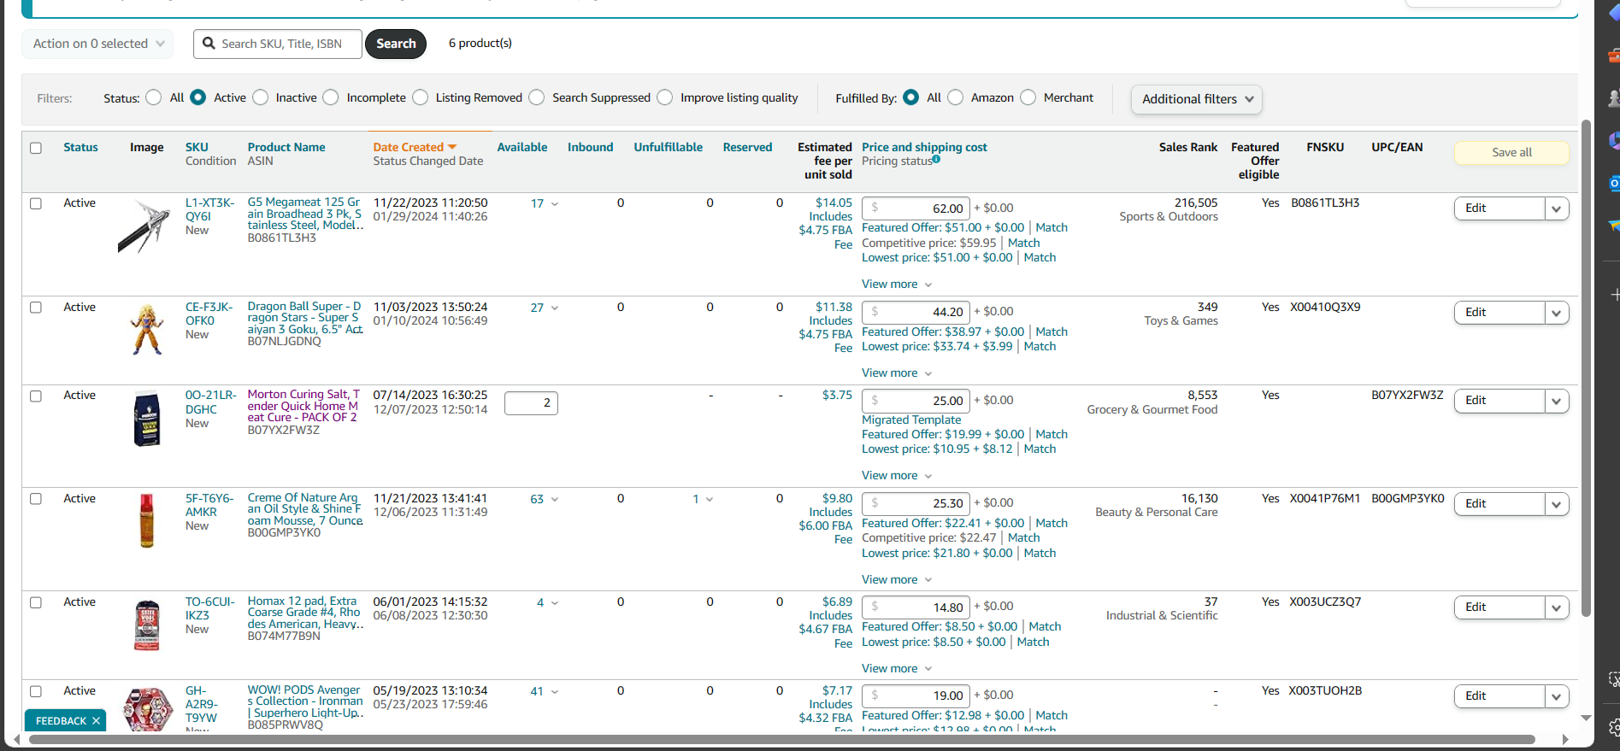Close the Feedback tab with X
This screenshot has width=1620, height=751.
[x=96, y=721]
